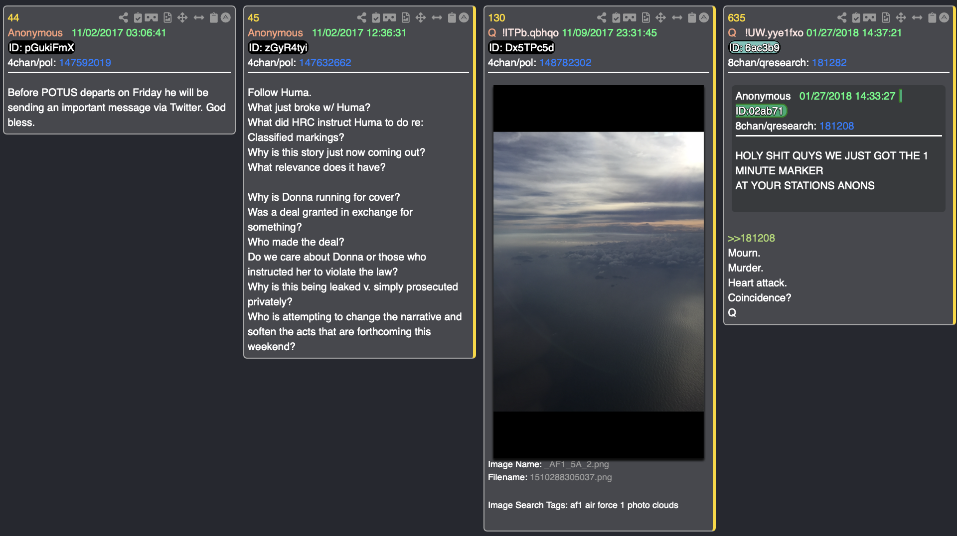Open 4chan/pol link 147592019
This screenshot has width=957, height=536.
click(x=85, y=63)
